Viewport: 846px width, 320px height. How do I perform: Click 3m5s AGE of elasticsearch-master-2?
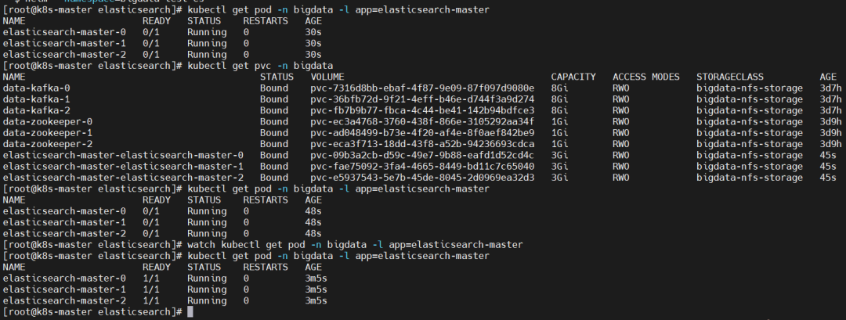pyautogui.click(x=316, y=300)
